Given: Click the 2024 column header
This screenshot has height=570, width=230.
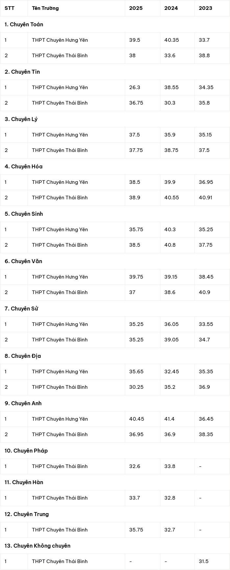Looking at the screenshot, I should click(171, 8).
